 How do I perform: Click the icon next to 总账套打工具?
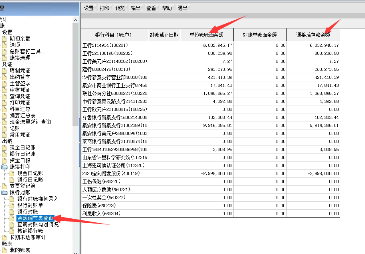tap(4, 51)
